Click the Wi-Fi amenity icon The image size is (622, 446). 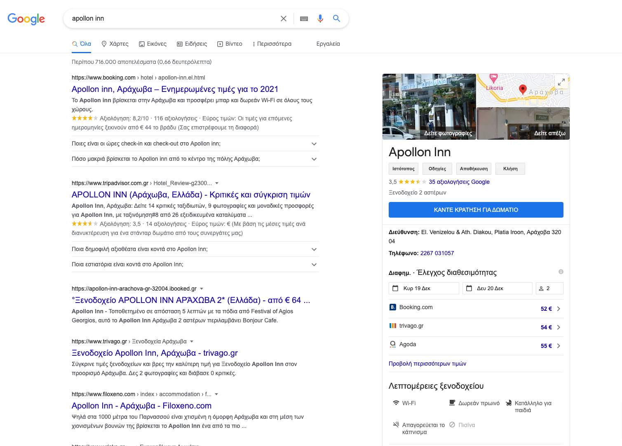pos(396,403)
